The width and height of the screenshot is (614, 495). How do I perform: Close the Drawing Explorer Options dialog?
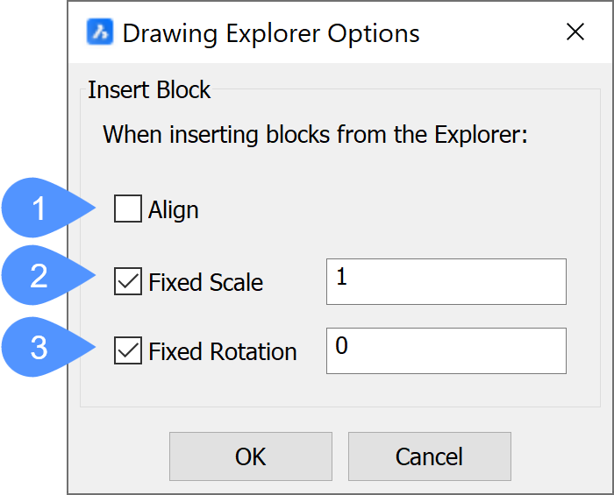(x=575, y=33)
